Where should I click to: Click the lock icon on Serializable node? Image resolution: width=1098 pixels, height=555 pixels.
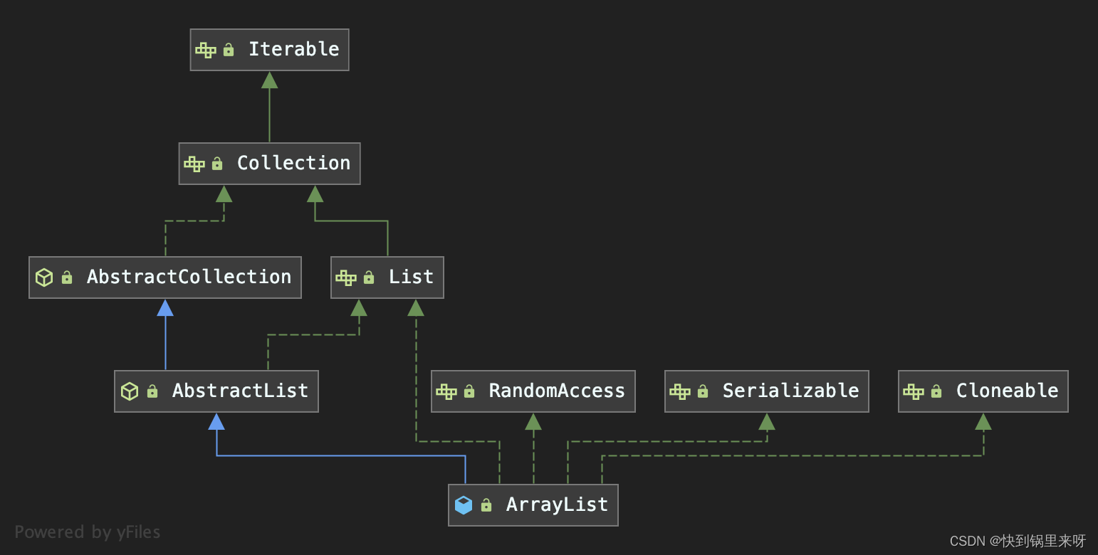click(x=703, y=391)
